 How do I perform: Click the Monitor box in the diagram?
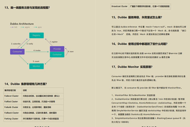[37, 66]
